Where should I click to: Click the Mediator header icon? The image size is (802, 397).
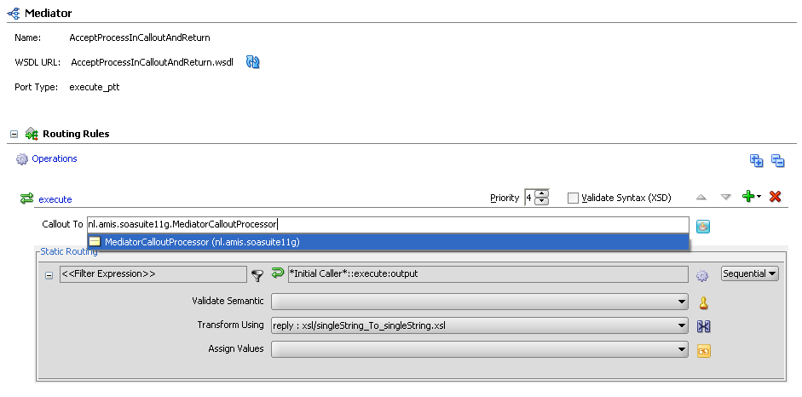(x=14, y=14)
